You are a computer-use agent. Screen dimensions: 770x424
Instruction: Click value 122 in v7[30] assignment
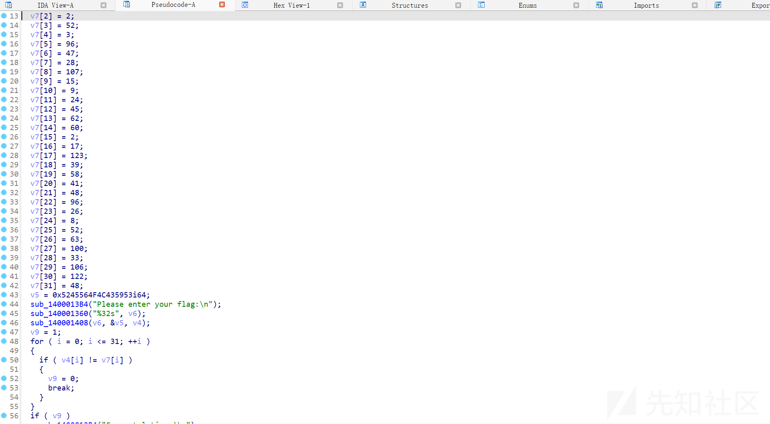tap(77, 276)
